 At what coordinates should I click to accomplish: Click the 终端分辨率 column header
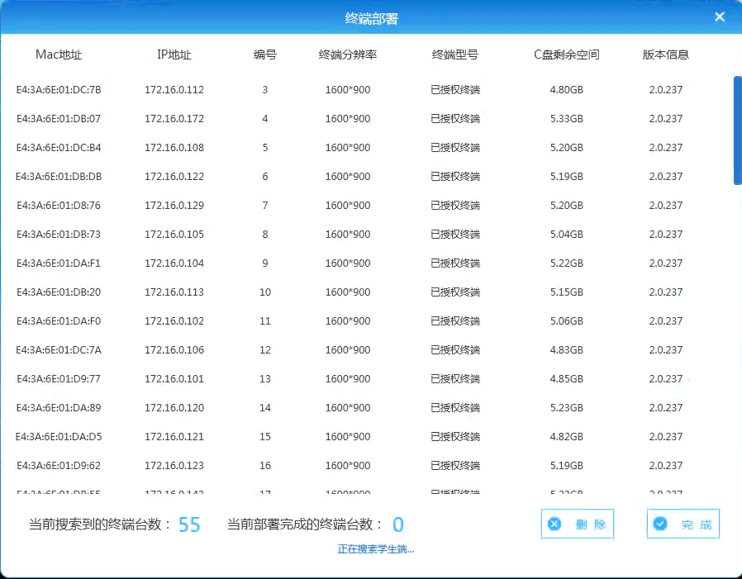point(348,55)
